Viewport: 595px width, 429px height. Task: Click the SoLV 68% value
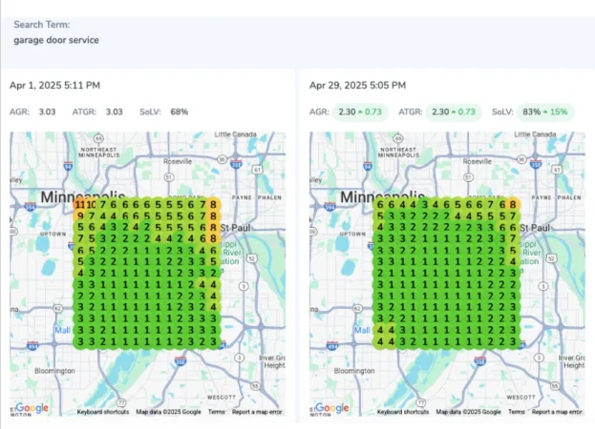coord(180,112)
